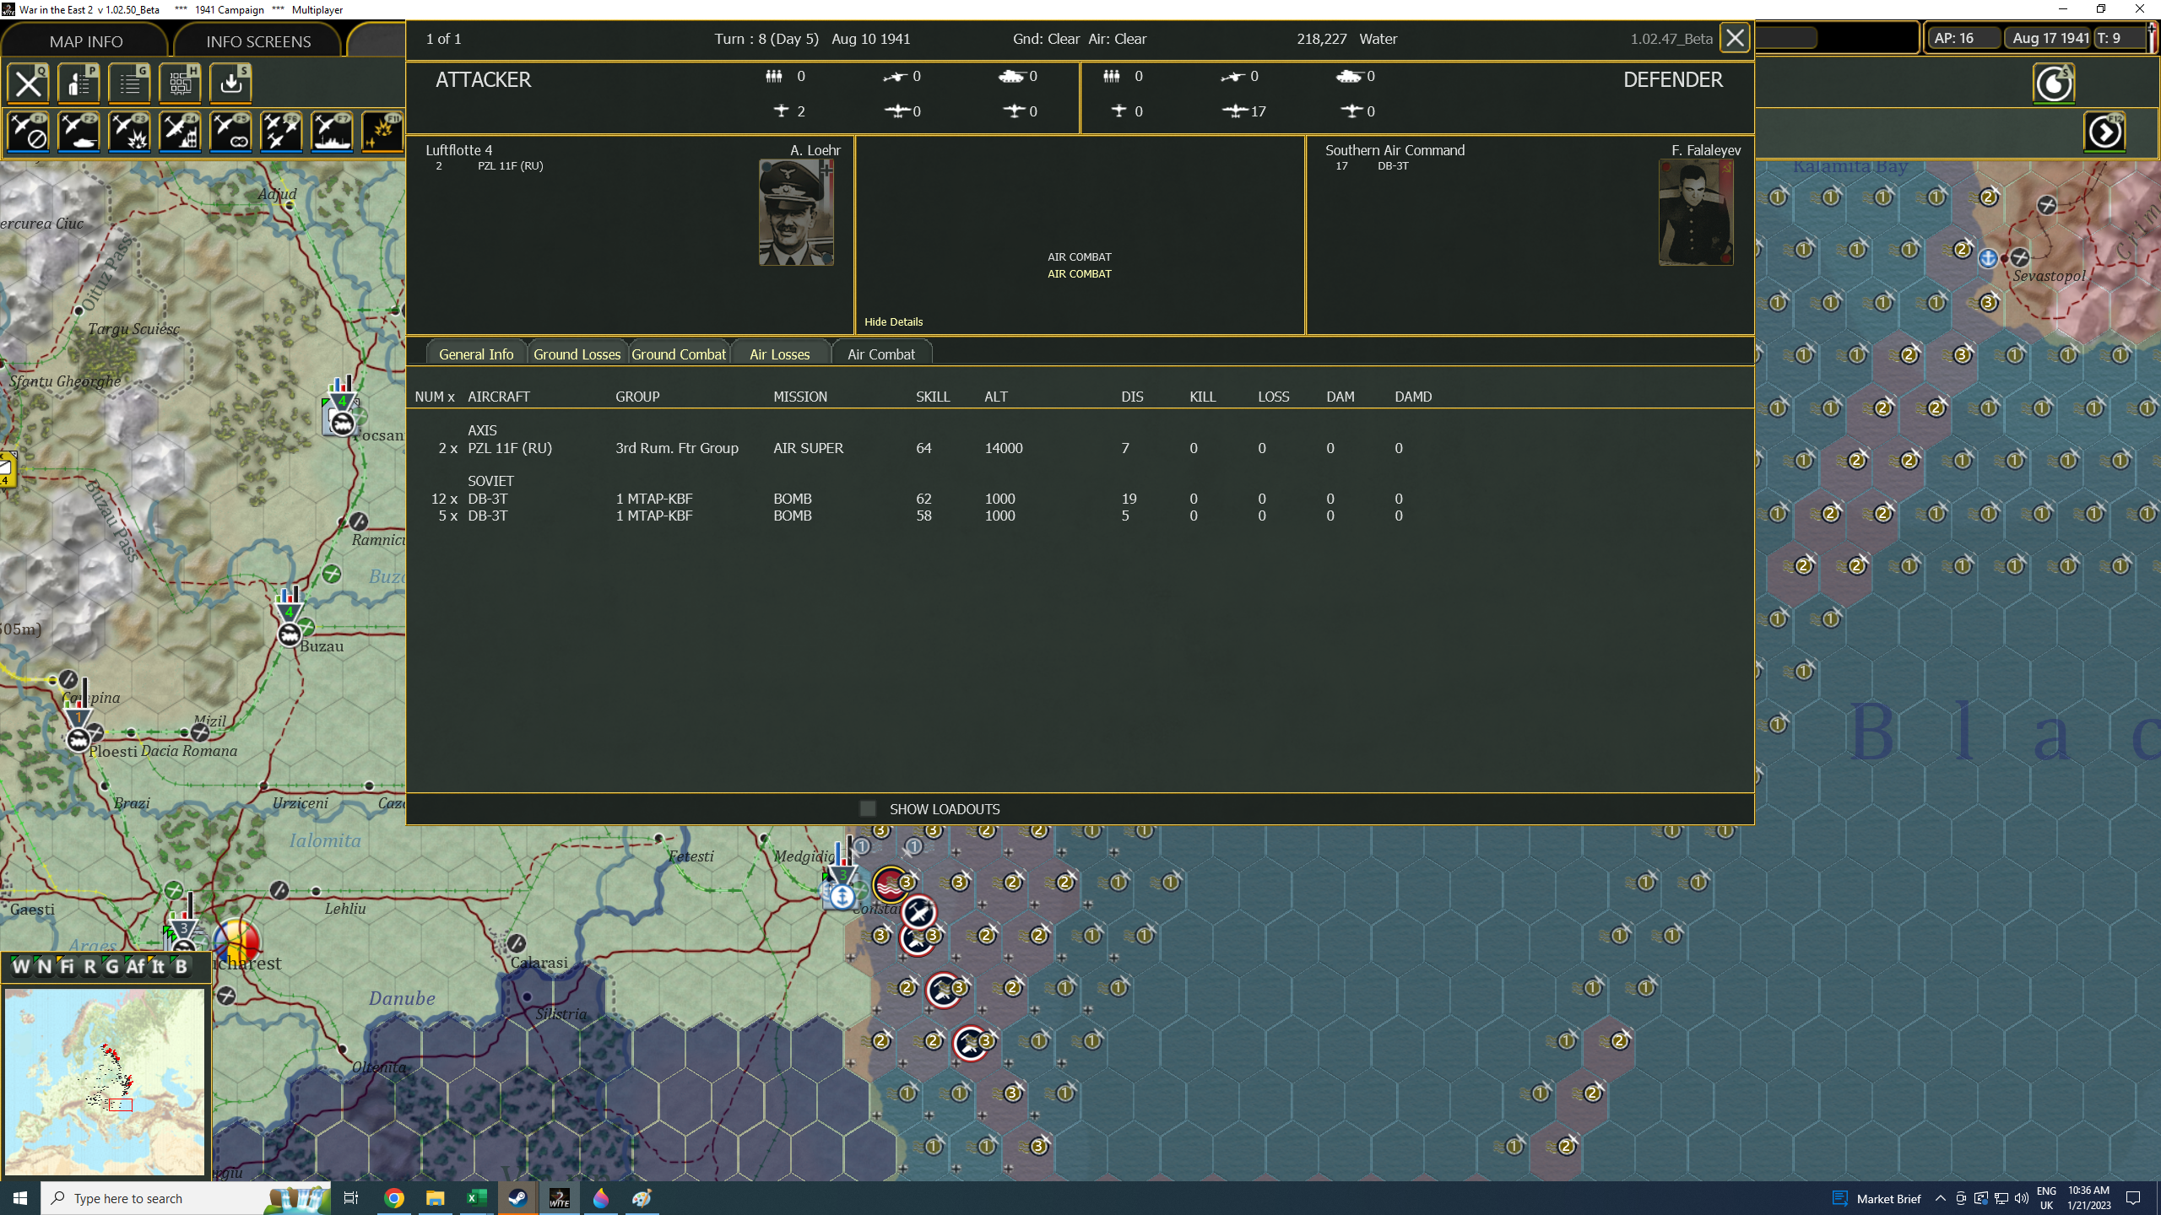The height and width of the screenshot is (1215, 2161).
Task: Switch to the Air Losses tab
Action: (780, 354)
